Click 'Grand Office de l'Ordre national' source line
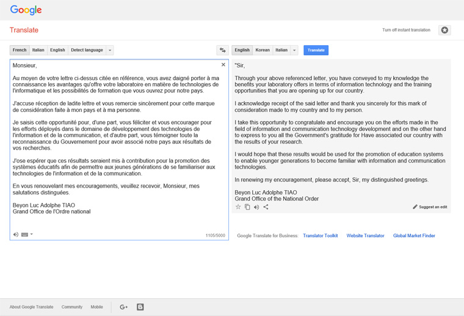Viewport: 464px width, 316px height. pos(51,211)
